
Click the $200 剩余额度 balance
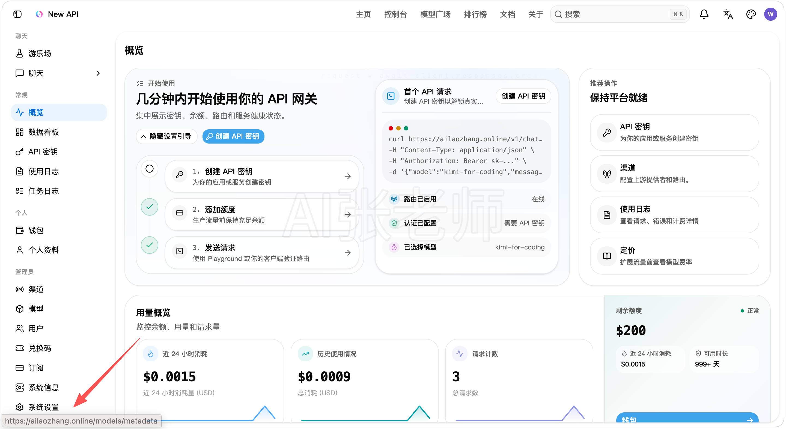click(x=631, y=331)
